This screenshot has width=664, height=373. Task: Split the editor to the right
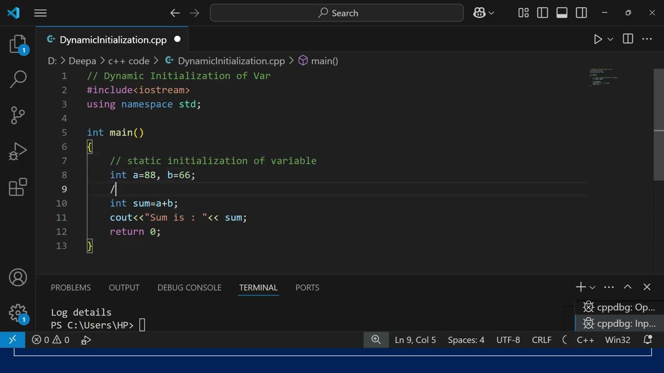[628, 39]
